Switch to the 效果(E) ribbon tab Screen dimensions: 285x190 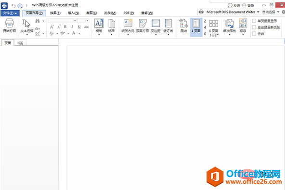pyautogui.click(x=55, y=13)
